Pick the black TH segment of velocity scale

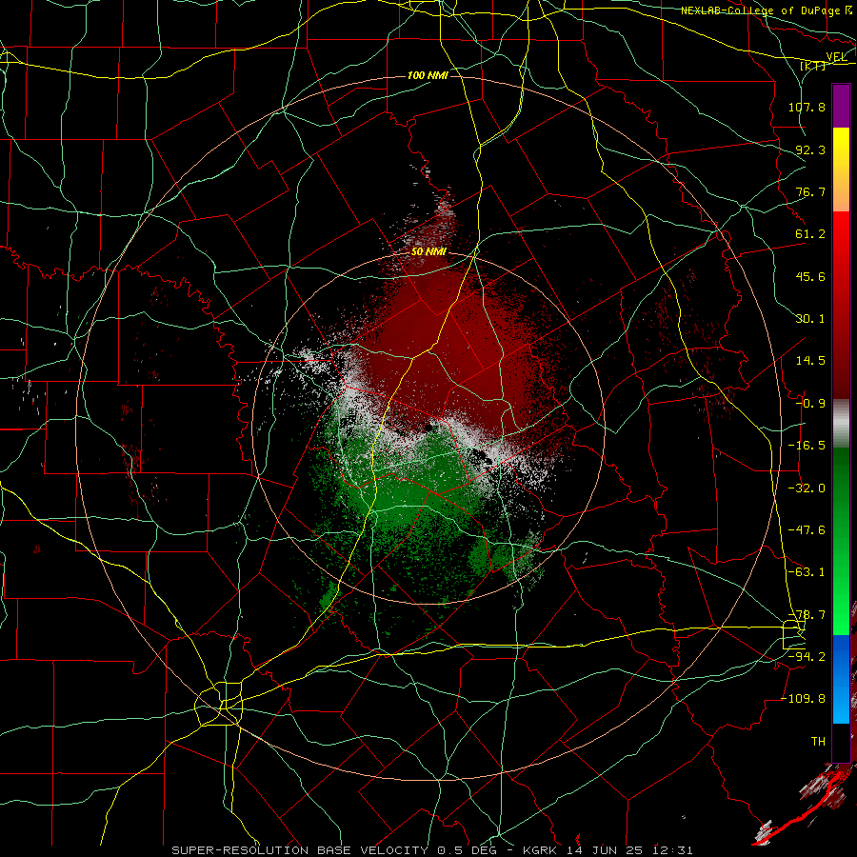841,742
